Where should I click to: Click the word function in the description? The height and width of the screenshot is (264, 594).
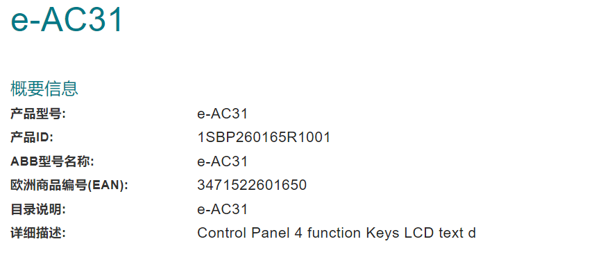pyautogui.click(x=334, y=233)
